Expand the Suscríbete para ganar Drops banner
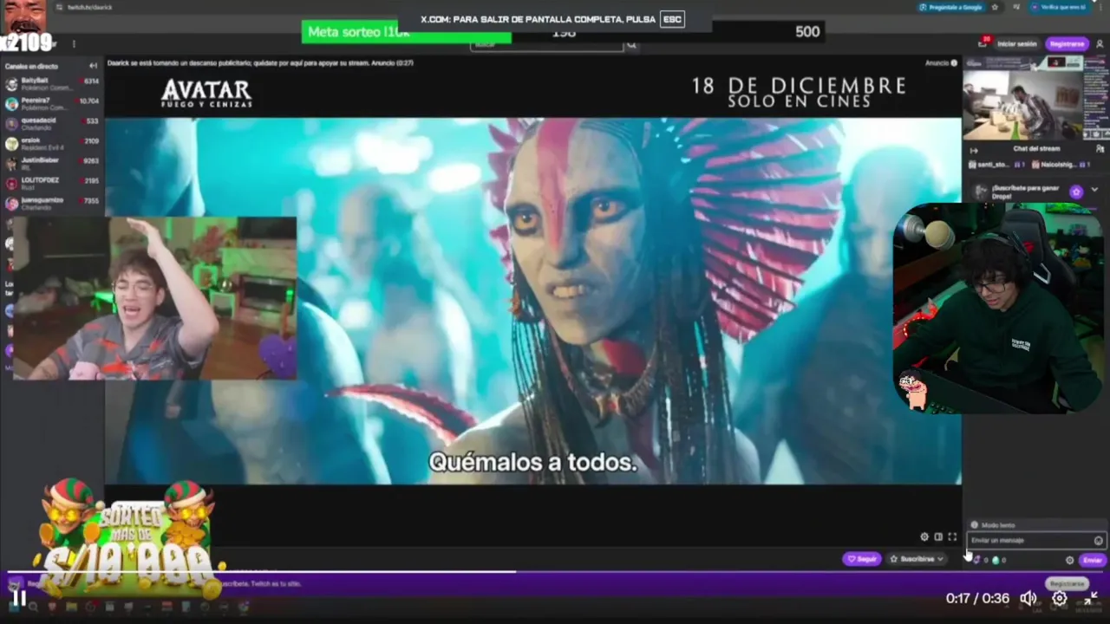1110x624 pixels. tap(1095, 190)
